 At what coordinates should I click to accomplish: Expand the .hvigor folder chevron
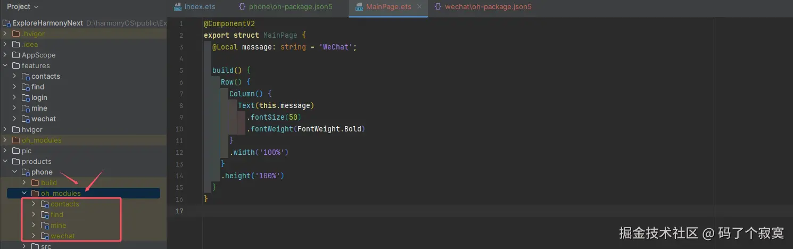point(5,34)
